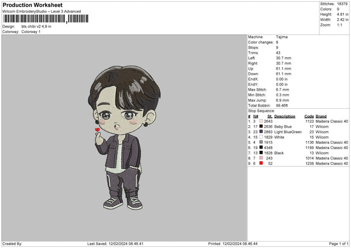Click the Machine value 'Tajima'
351x248 pixels.
click(x=282, y=37)
